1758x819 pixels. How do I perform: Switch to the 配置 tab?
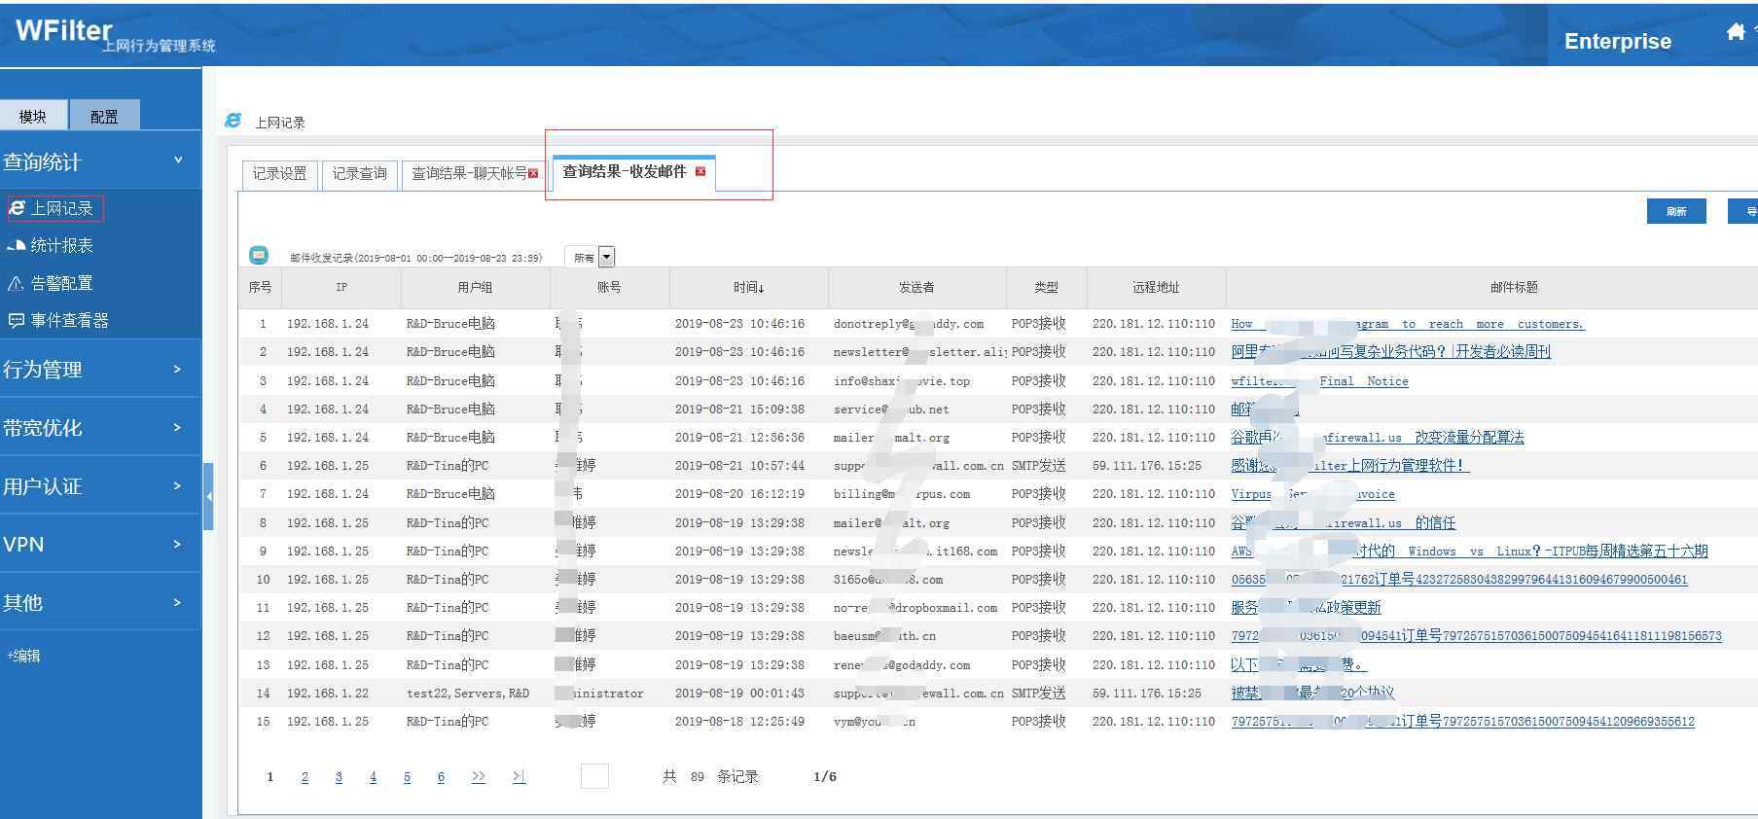[x=104, y=115]
